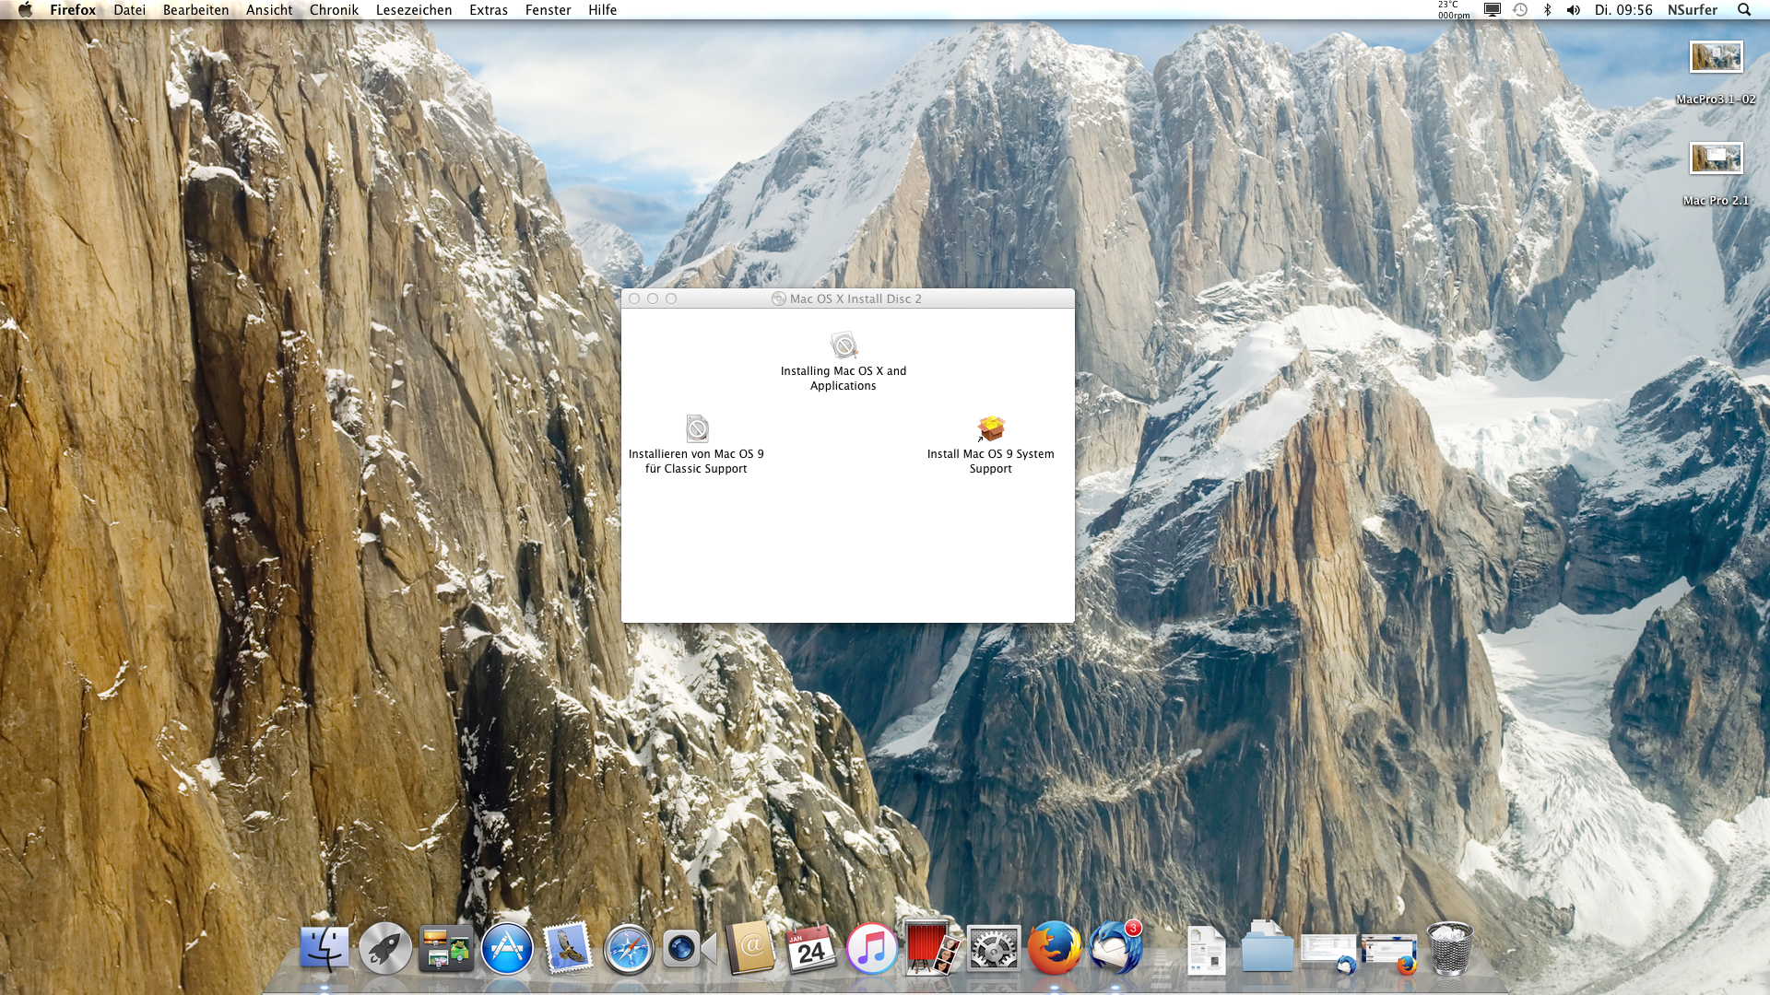Open the NSurfer user menu
The width and height of the screenshot is (1770, 995).
click(x=1692, y=10)
